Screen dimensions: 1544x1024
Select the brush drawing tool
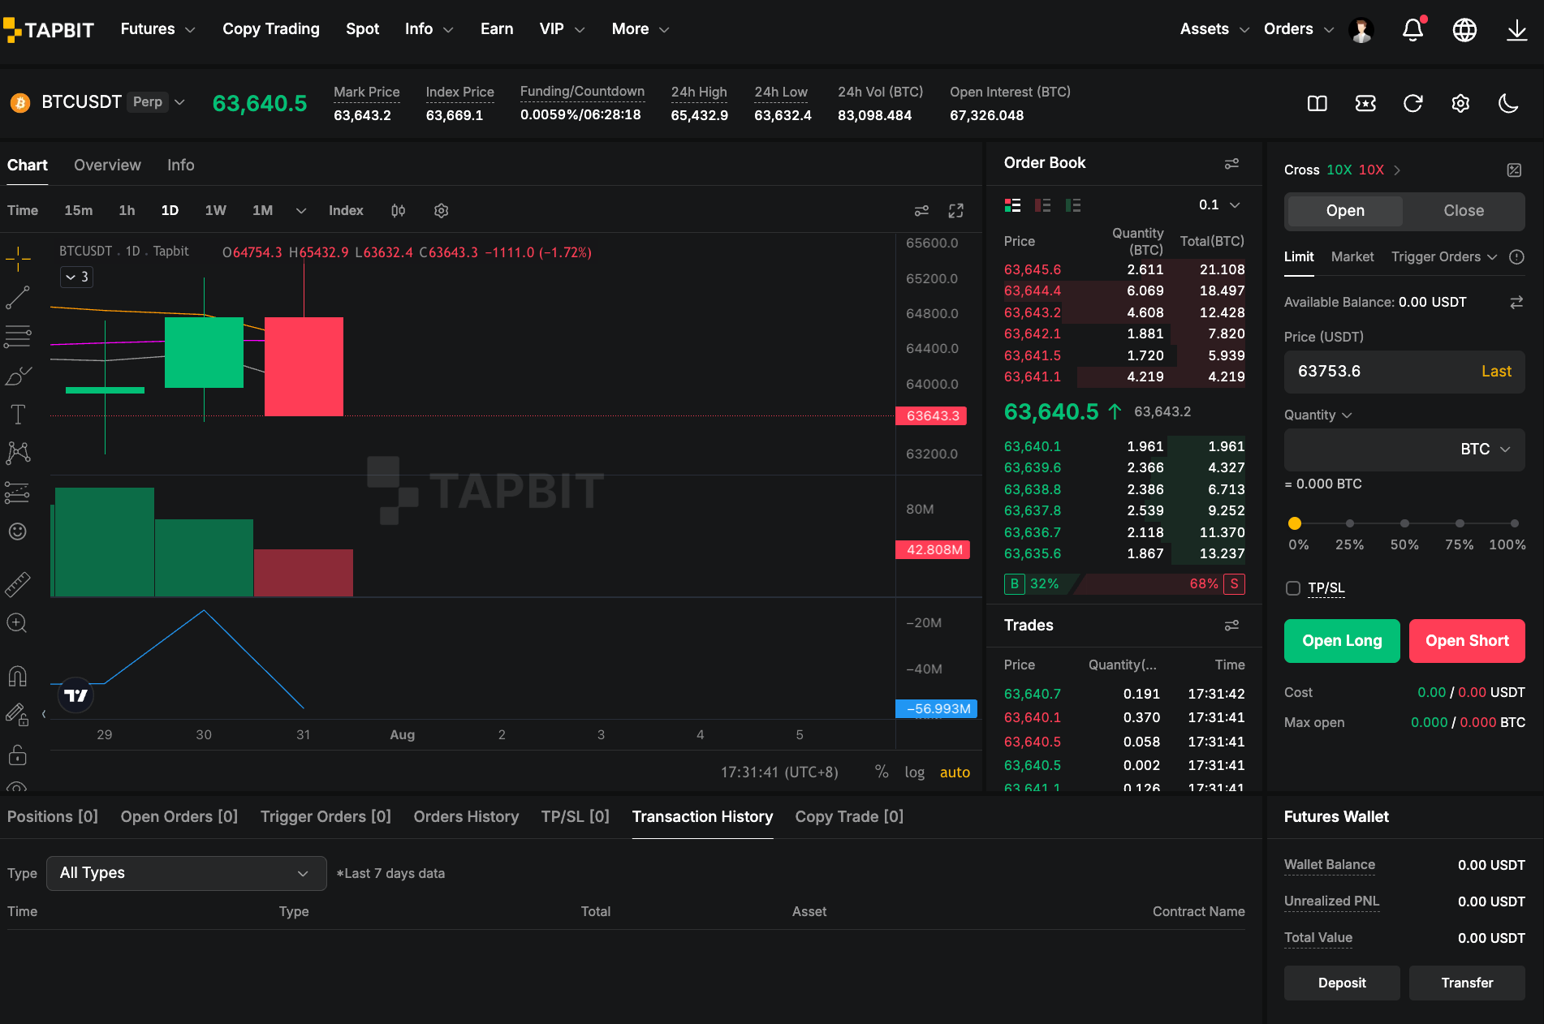[18, 376]
